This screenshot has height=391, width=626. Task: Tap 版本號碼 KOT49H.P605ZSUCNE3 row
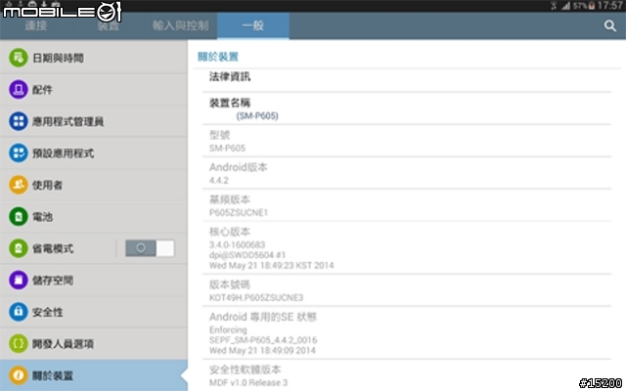[407, 290]
